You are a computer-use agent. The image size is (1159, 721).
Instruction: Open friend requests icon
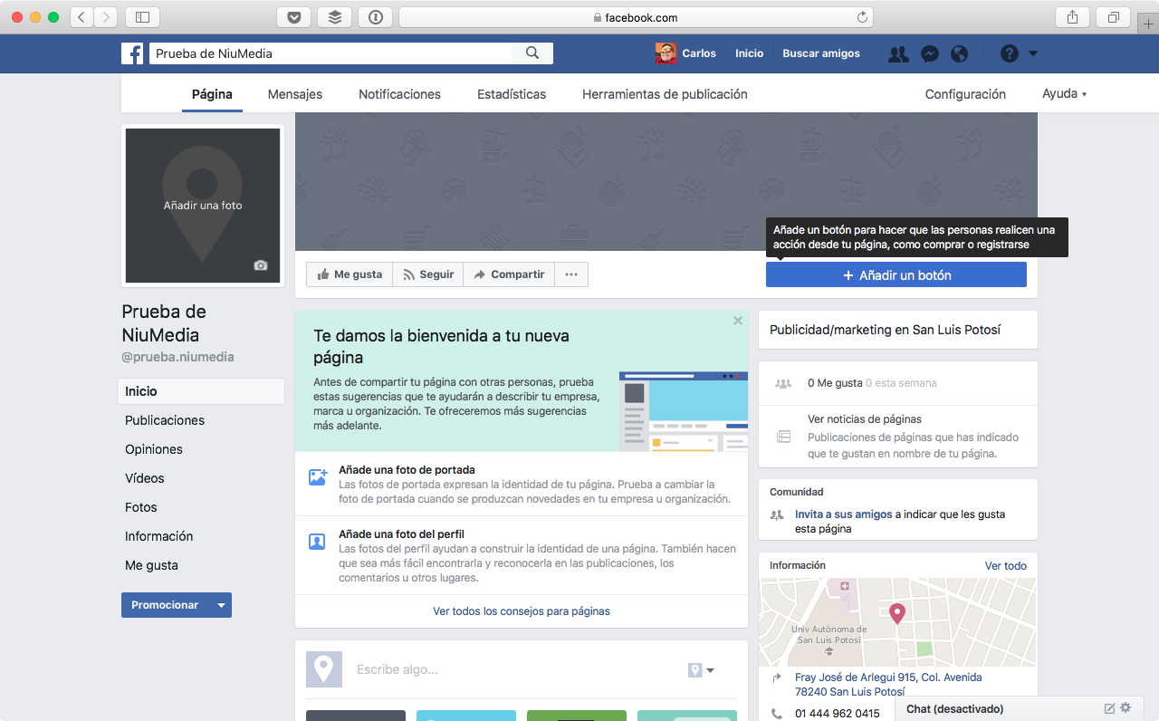click(898, 54)
